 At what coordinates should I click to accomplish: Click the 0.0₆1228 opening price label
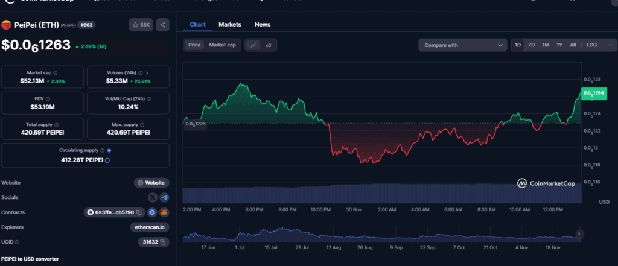(x=195, y=124)
